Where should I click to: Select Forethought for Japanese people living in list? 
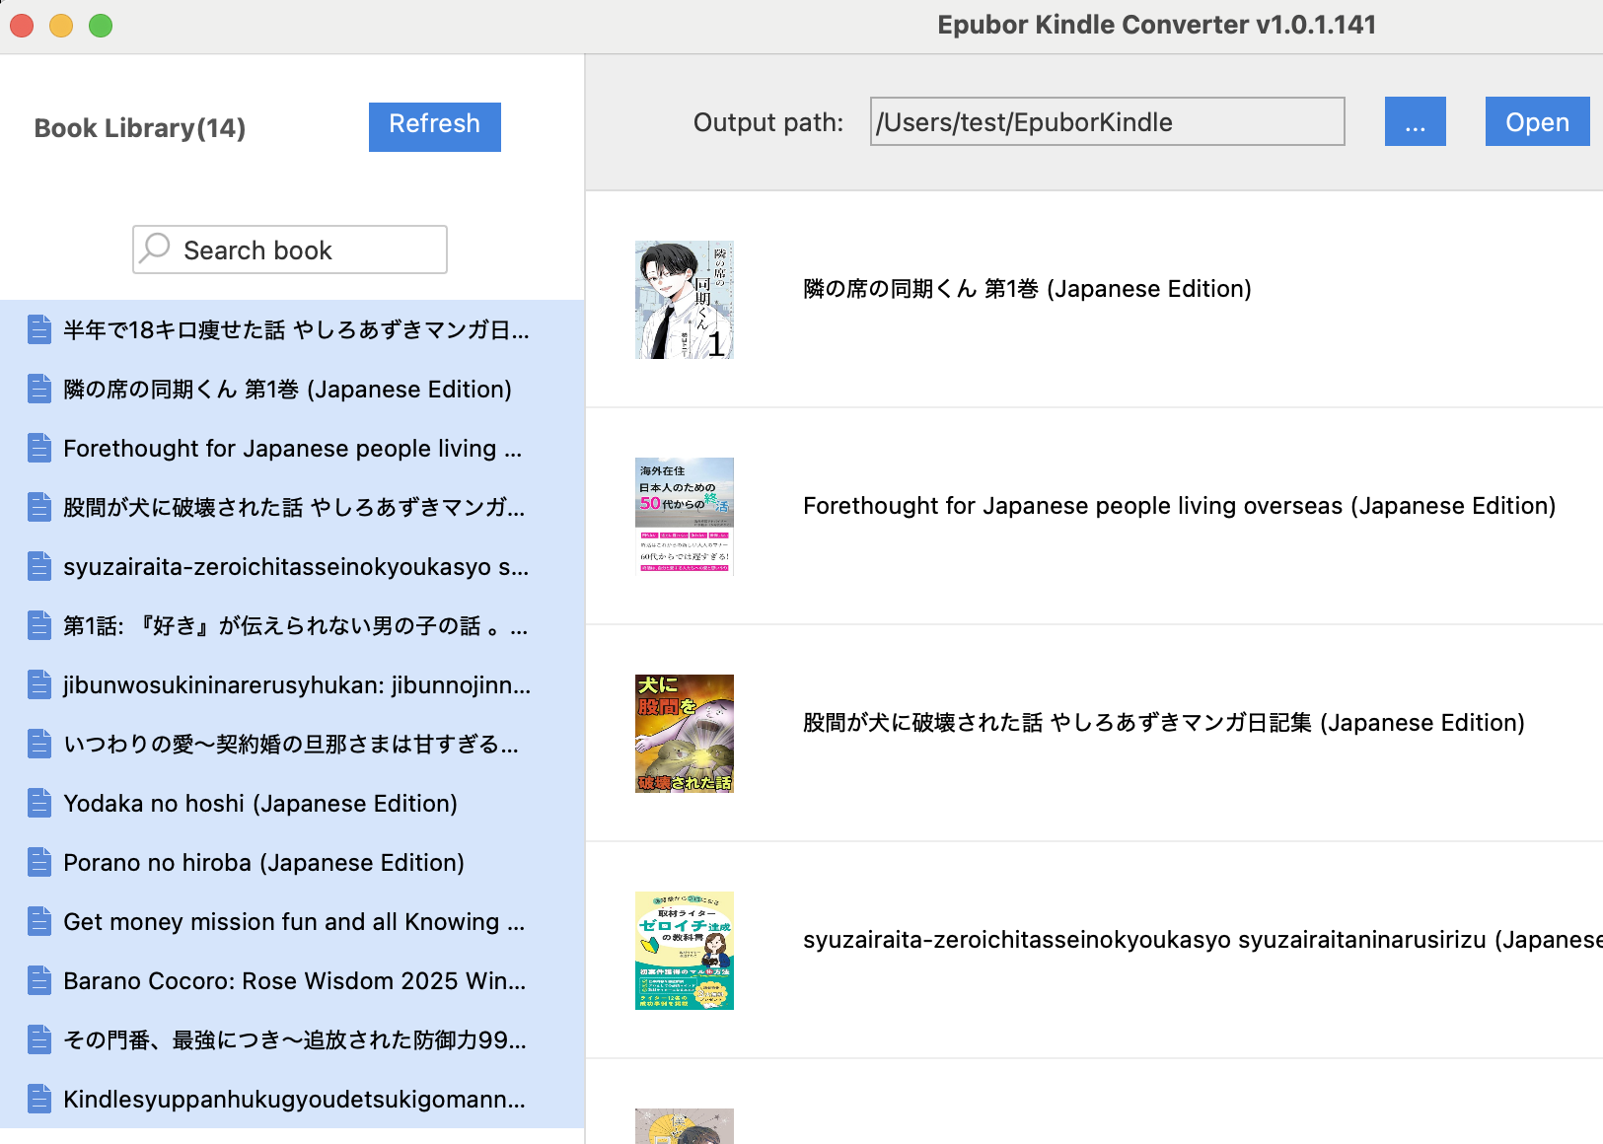[292, 448]
